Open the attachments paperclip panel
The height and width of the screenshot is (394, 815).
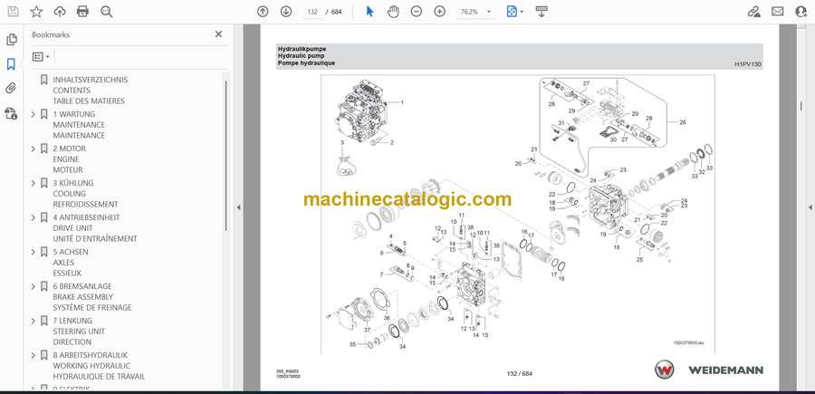11,89
